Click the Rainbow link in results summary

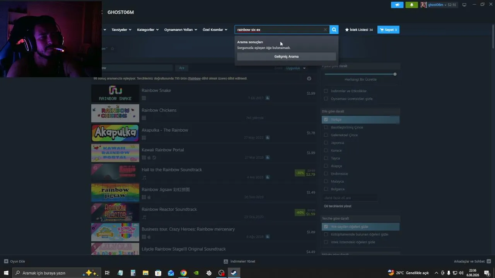195,78
